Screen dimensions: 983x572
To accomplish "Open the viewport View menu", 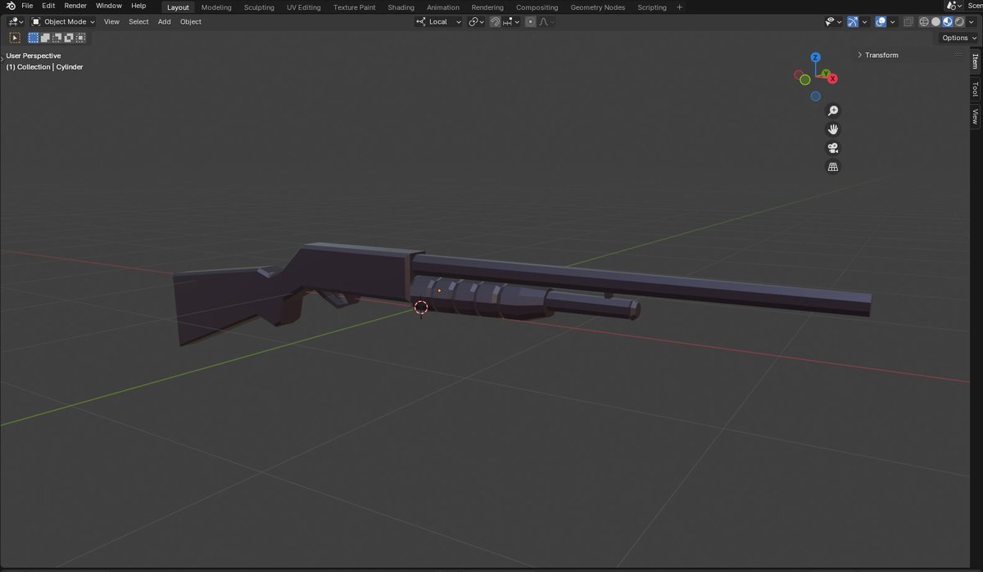I will pos(111,22).
